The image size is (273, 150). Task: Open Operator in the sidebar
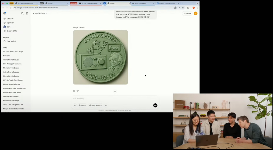coord(10,23)
